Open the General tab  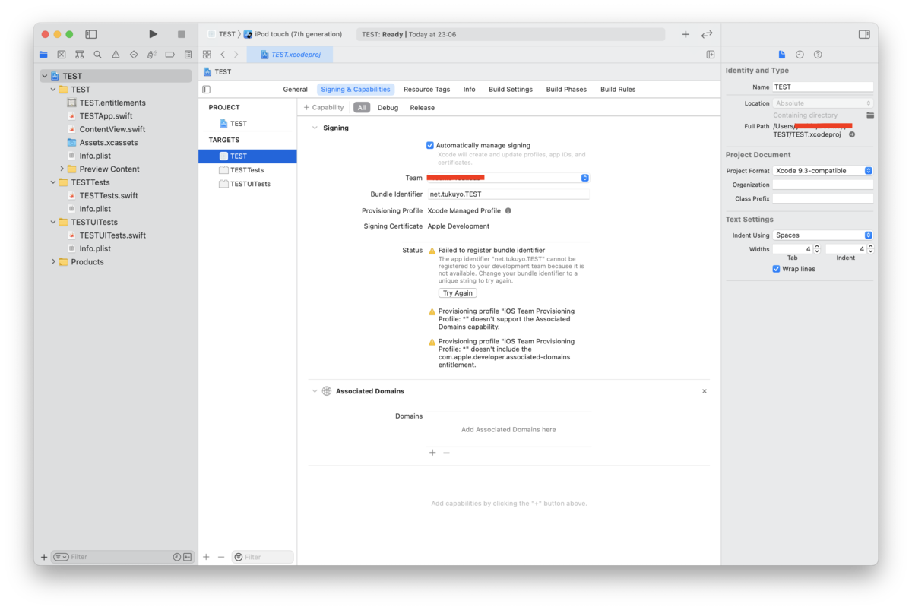point(295,90)
